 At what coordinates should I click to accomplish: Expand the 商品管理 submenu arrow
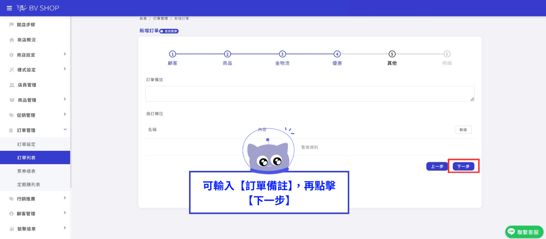tap(65, 99)
